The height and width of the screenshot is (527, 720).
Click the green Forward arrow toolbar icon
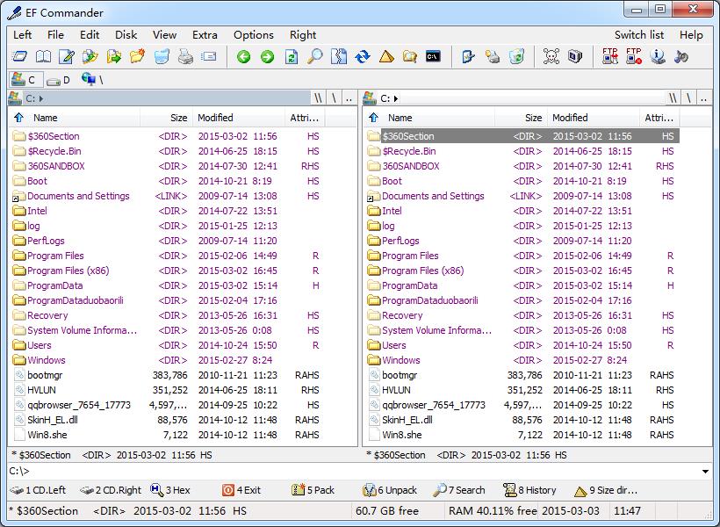(x=267, y=57)
